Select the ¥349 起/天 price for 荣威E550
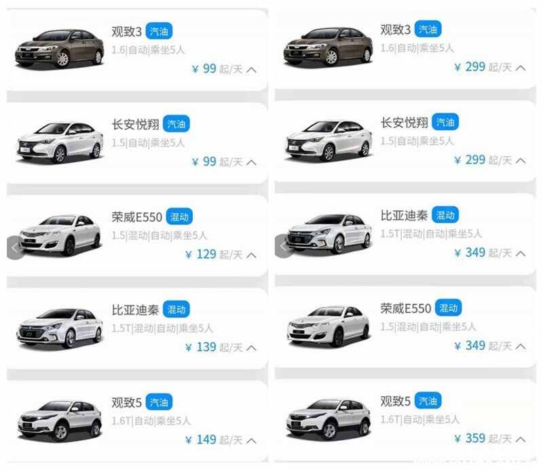 coord(483,345)
